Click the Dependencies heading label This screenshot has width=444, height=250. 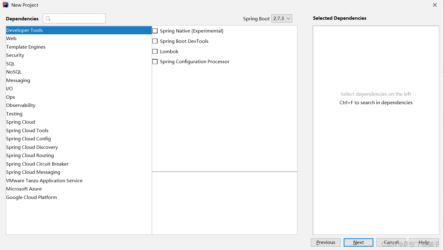(x=22, y=19)
